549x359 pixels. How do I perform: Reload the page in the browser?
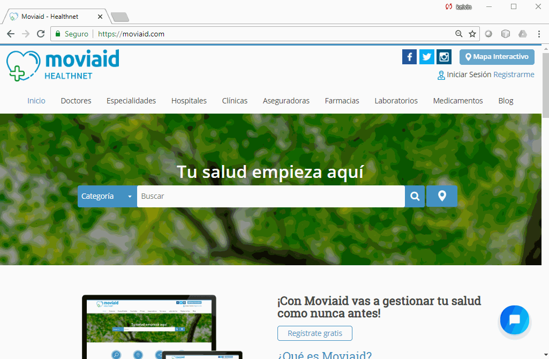click(41, 34)
